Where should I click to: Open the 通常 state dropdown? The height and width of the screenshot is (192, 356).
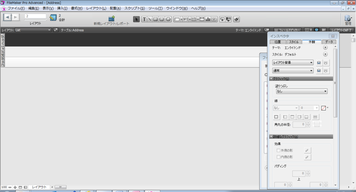293,71
